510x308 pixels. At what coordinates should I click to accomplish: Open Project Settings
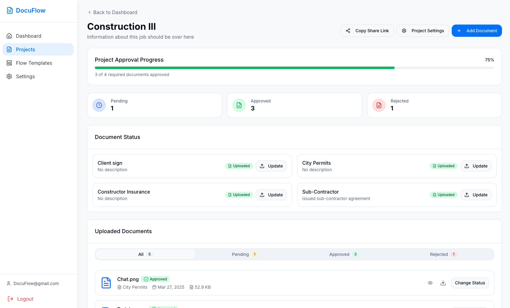(x=423, y=31)
